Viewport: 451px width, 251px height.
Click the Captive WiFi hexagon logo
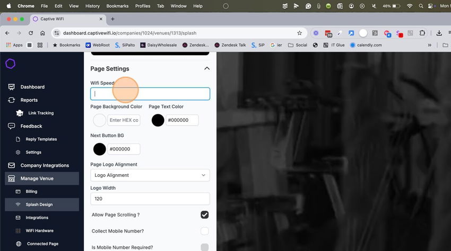[11, 64]
